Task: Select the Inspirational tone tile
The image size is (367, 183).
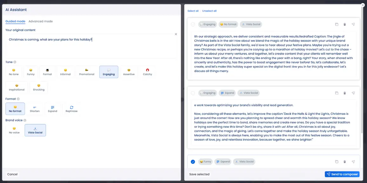Action: (16, 87)
